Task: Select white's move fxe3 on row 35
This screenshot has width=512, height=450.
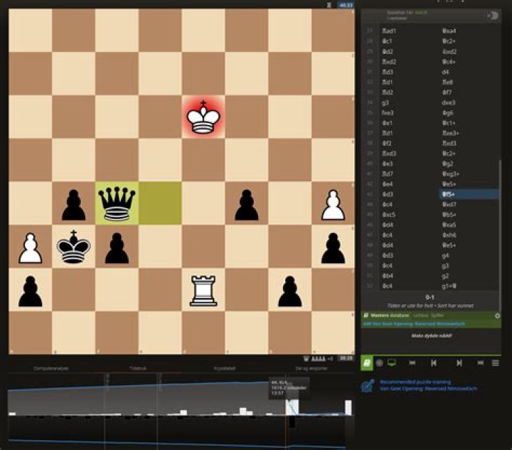Action: pyautogui.click(x=409, y=112)
